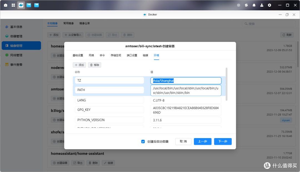Open the 命令 tab in dialog
The width and height of the screenshot is (300, 172).
point(102,55)
